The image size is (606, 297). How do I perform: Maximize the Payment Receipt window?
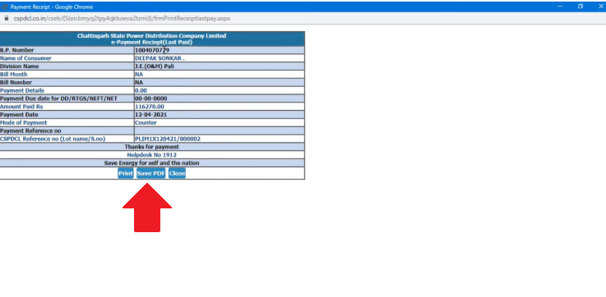tap(581, 7)
